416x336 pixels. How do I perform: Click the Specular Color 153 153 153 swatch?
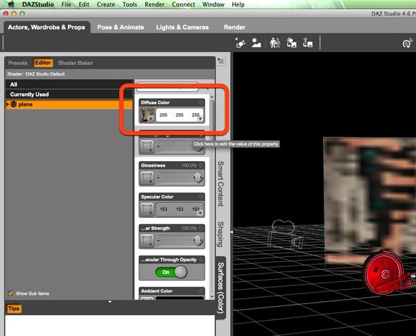coord(180,209)
